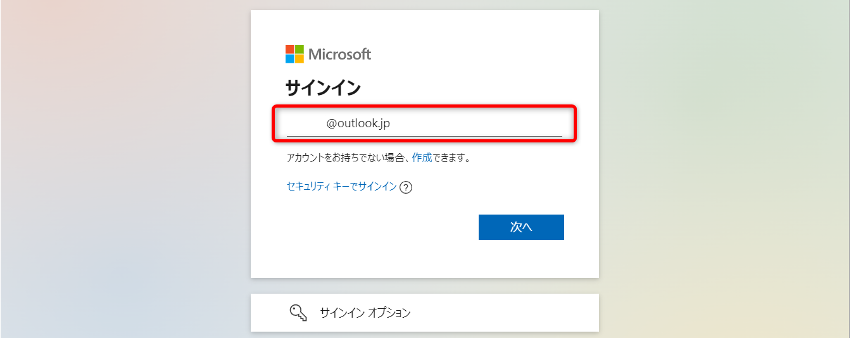Click the yellow square of Microsoft logo
The width and height of the screenshot is (851, 338).
(299, 59)
